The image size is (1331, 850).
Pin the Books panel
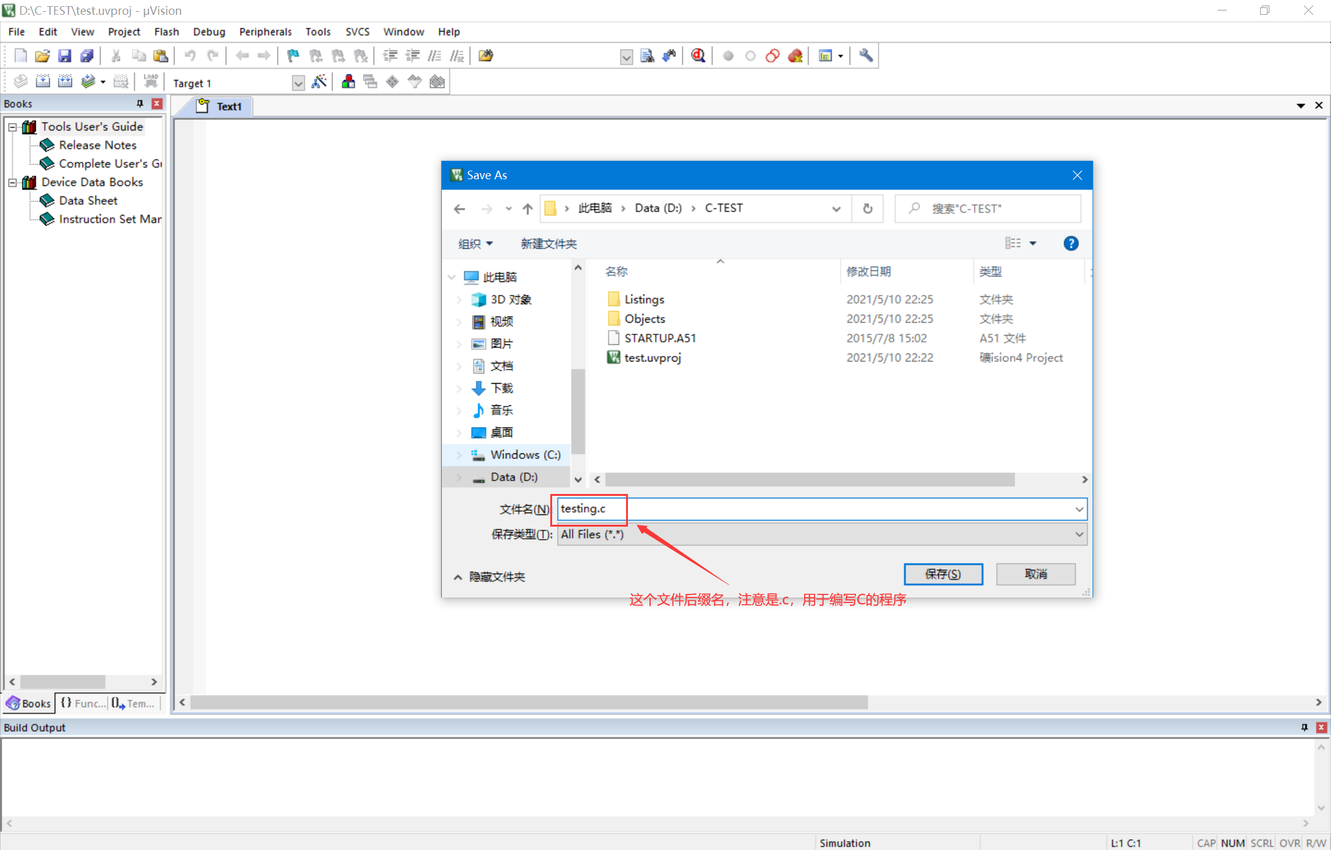[140, 103]
